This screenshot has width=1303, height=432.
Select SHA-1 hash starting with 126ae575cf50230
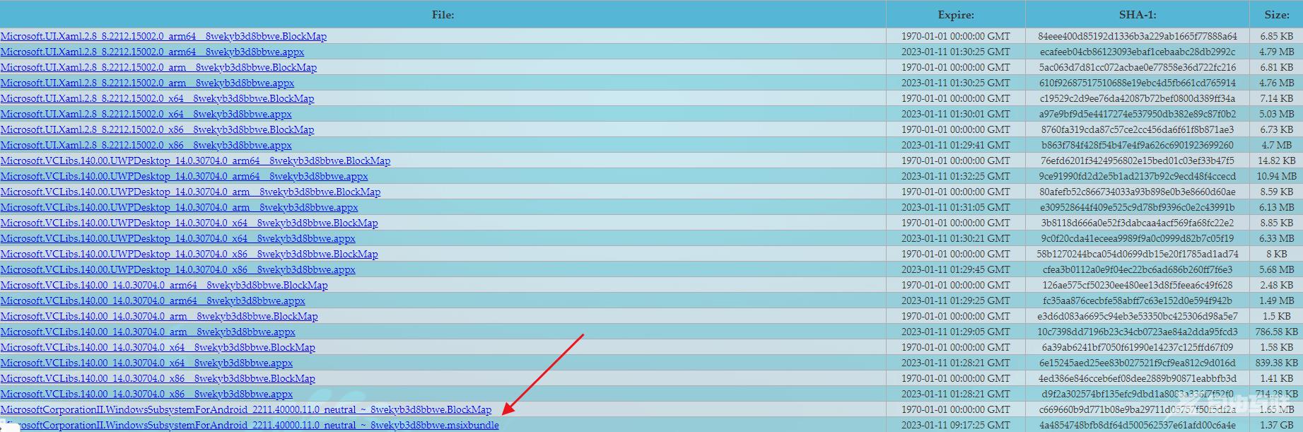click(1138, 285)
